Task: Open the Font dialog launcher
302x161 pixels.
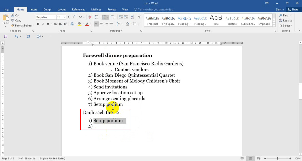Action: [91, 31]
